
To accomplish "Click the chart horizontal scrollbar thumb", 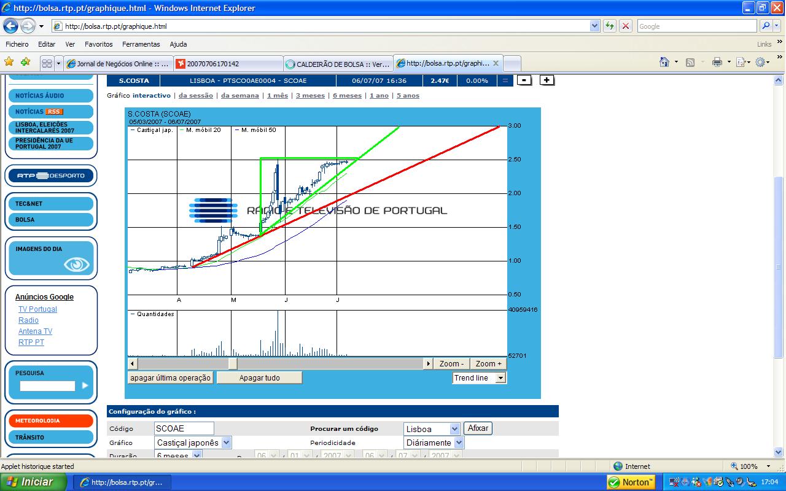I will pos(233,364).
